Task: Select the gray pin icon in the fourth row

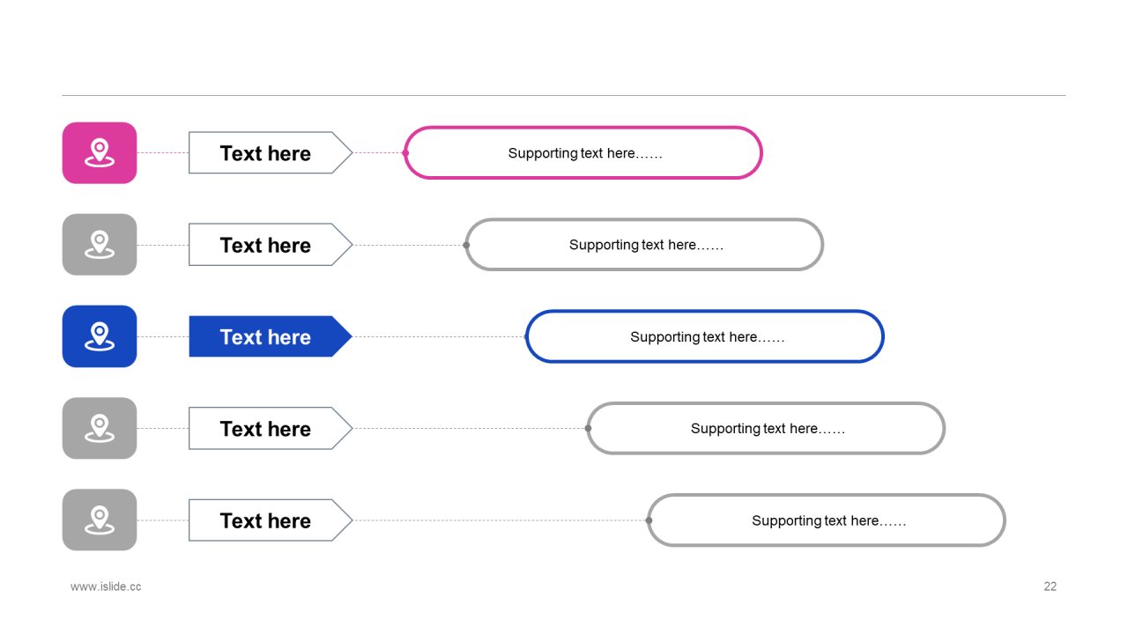Action: (x=100, y=428)
